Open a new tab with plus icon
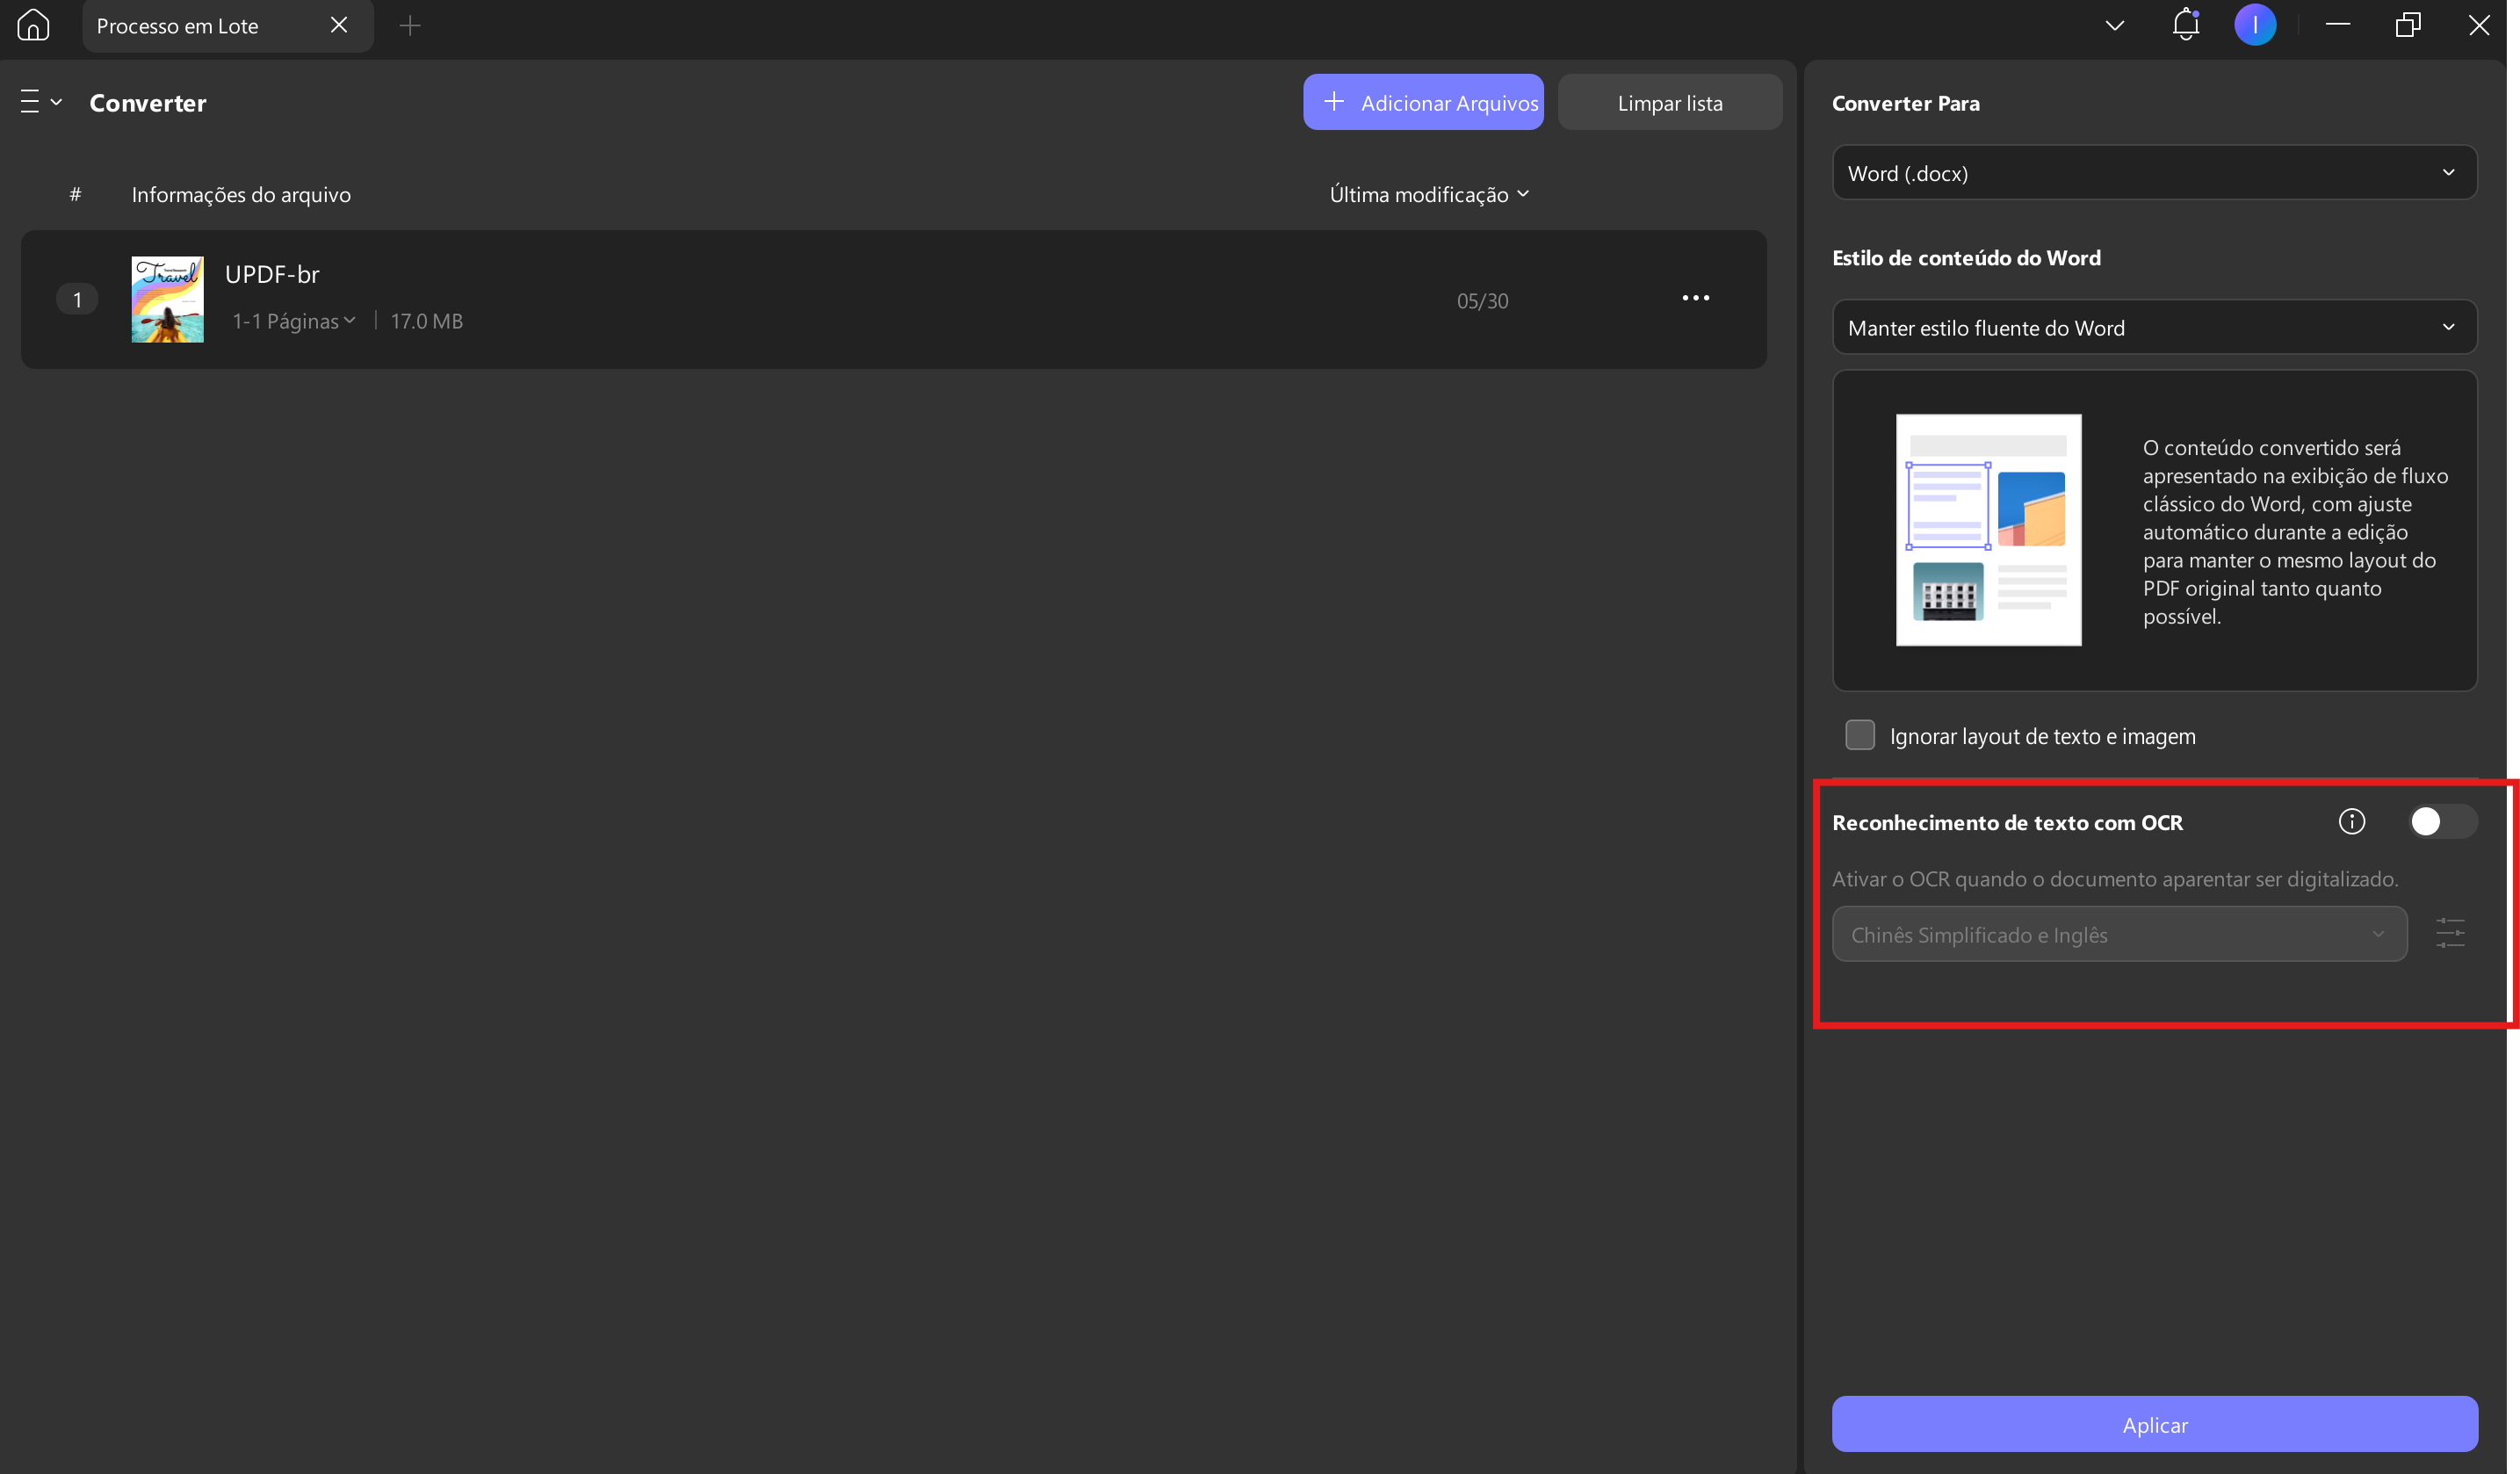The width and height of the screenshot is (2520, 1474). pyautogui.click(x=410, y=25)
